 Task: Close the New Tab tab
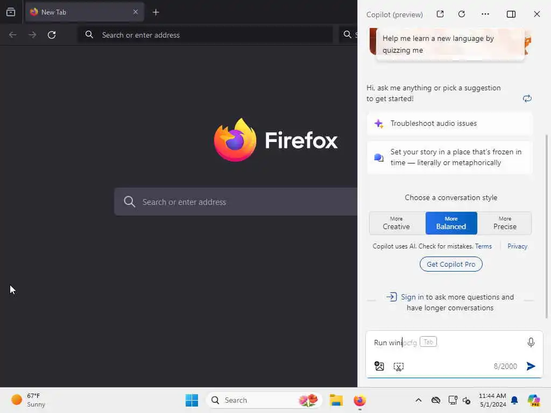tap(135, 12)
